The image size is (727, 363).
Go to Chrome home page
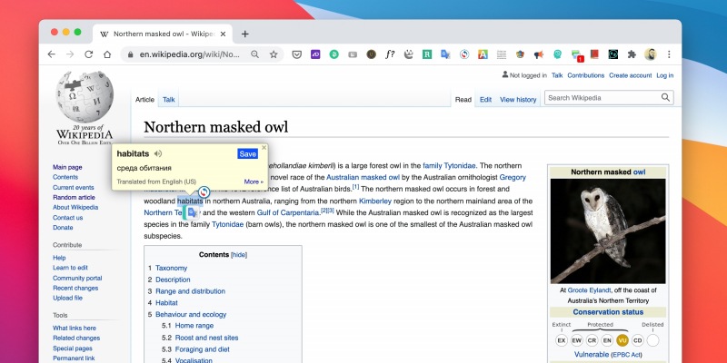point(107,54)
